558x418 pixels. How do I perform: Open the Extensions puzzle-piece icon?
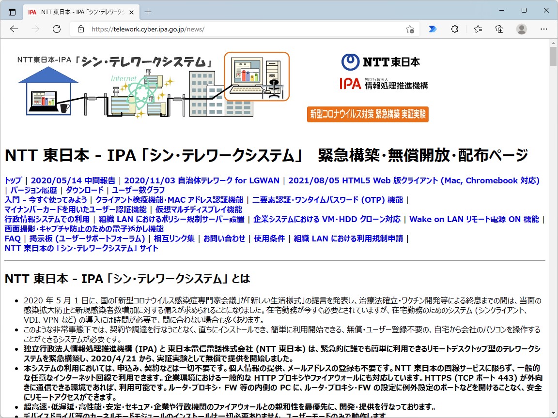click(454, 29)
